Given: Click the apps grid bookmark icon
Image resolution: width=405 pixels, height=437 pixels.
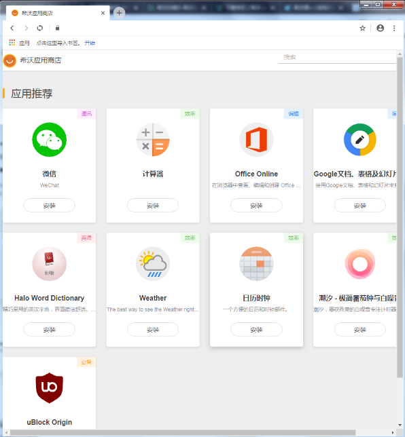Looking at the screenshot, I should 12,43.
